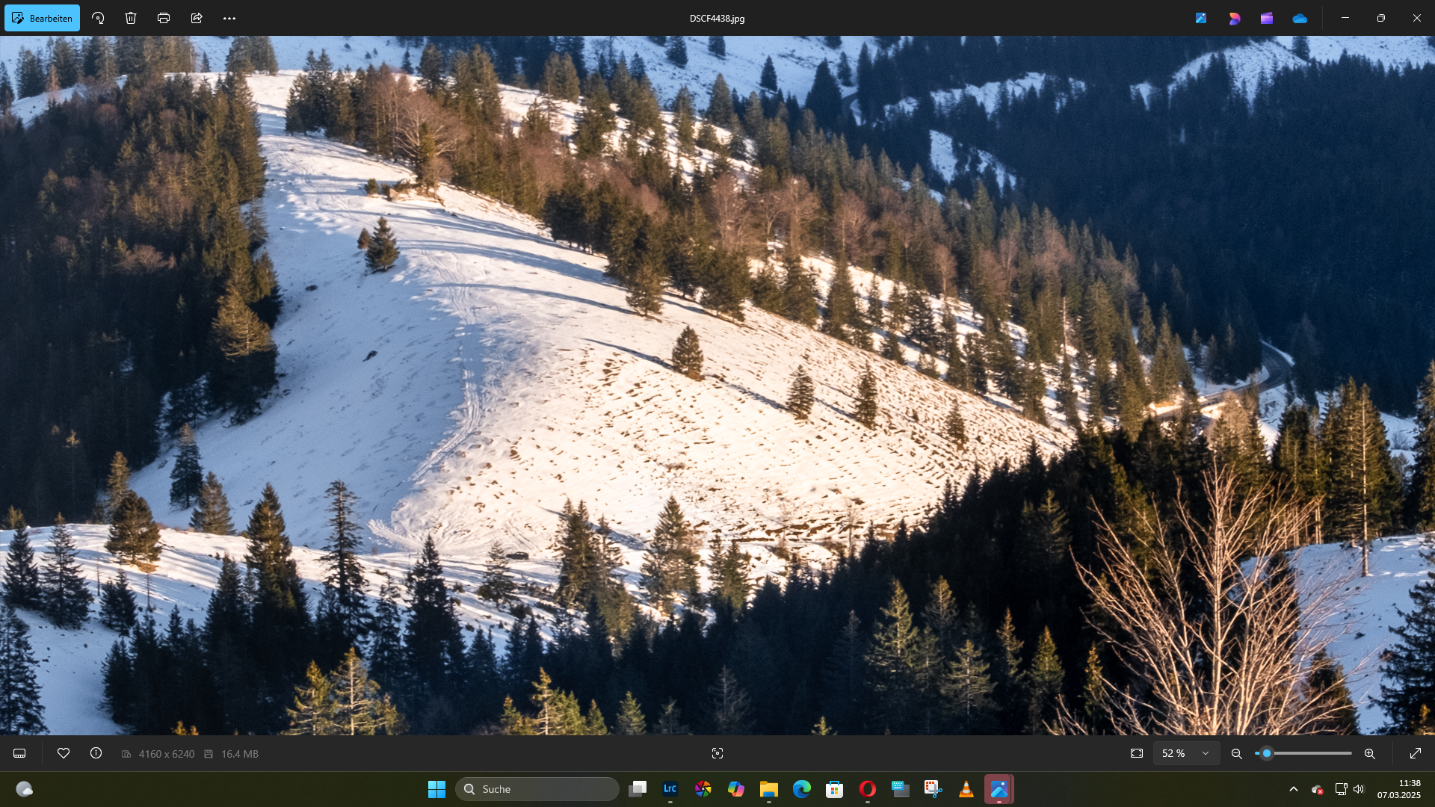Toggle the filmstrip view in bottom left
Screen dimensions: 1435x807
(x=19, y=753)
